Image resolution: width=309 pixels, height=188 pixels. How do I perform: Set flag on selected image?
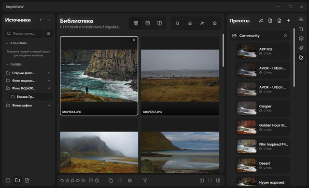coord(91,180)
